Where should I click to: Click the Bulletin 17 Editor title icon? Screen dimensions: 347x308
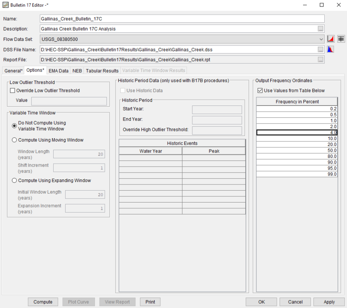[5, 5]
